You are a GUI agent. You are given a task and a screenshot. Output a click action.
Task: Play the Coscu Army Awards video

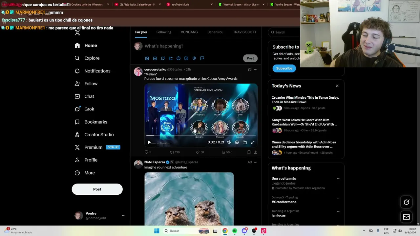(x=149, y=142)
